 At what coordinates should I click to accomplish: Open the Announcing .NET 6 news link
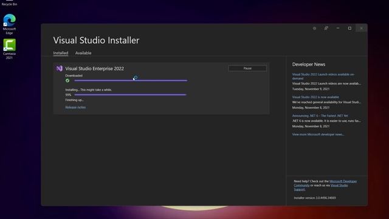tap(320, 116)
